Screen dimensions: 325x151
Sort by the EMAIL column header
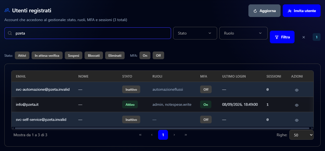[21, 76]
